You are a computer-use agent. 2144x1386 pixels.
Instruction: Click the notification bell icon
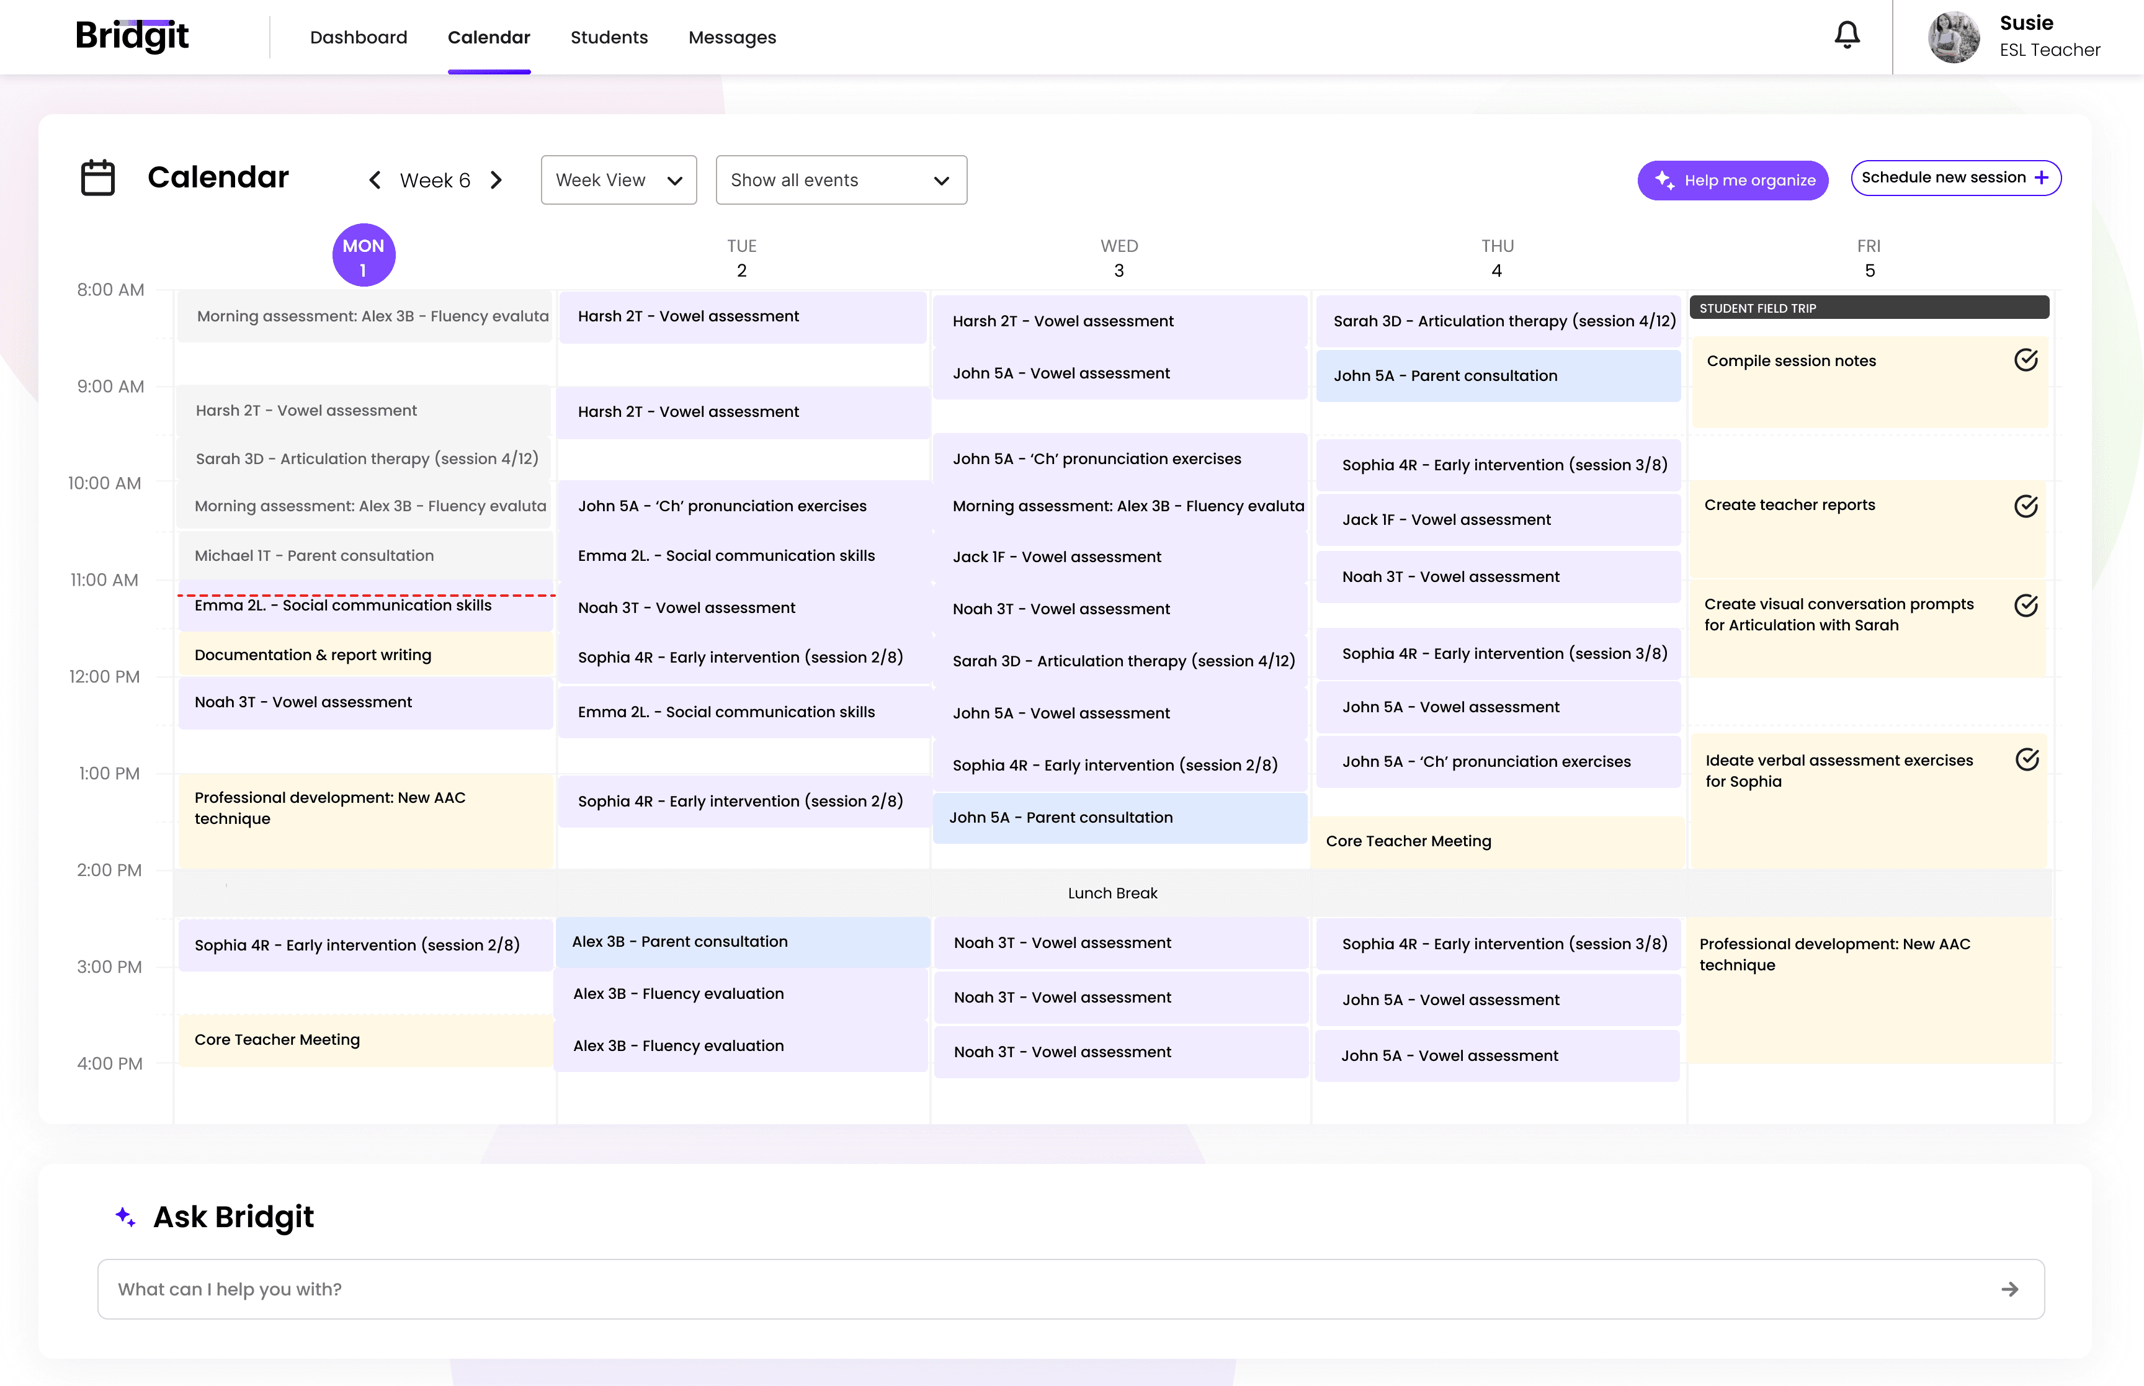coord(1846,35)
